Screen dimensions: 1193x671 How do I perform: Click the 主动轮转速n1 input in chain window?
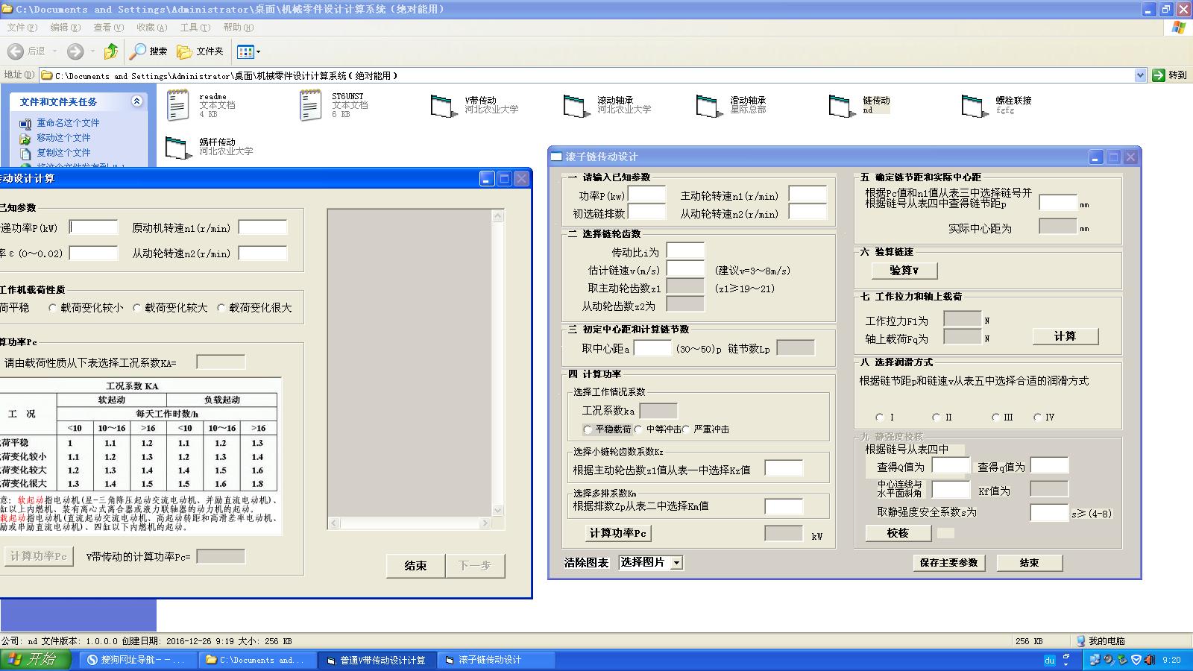pyautogui.click(x=808, y=195)
